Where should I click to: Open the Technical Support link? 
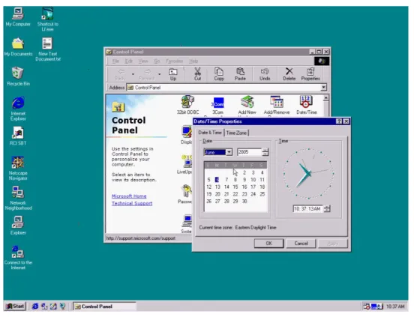click(x=132, y=203)
